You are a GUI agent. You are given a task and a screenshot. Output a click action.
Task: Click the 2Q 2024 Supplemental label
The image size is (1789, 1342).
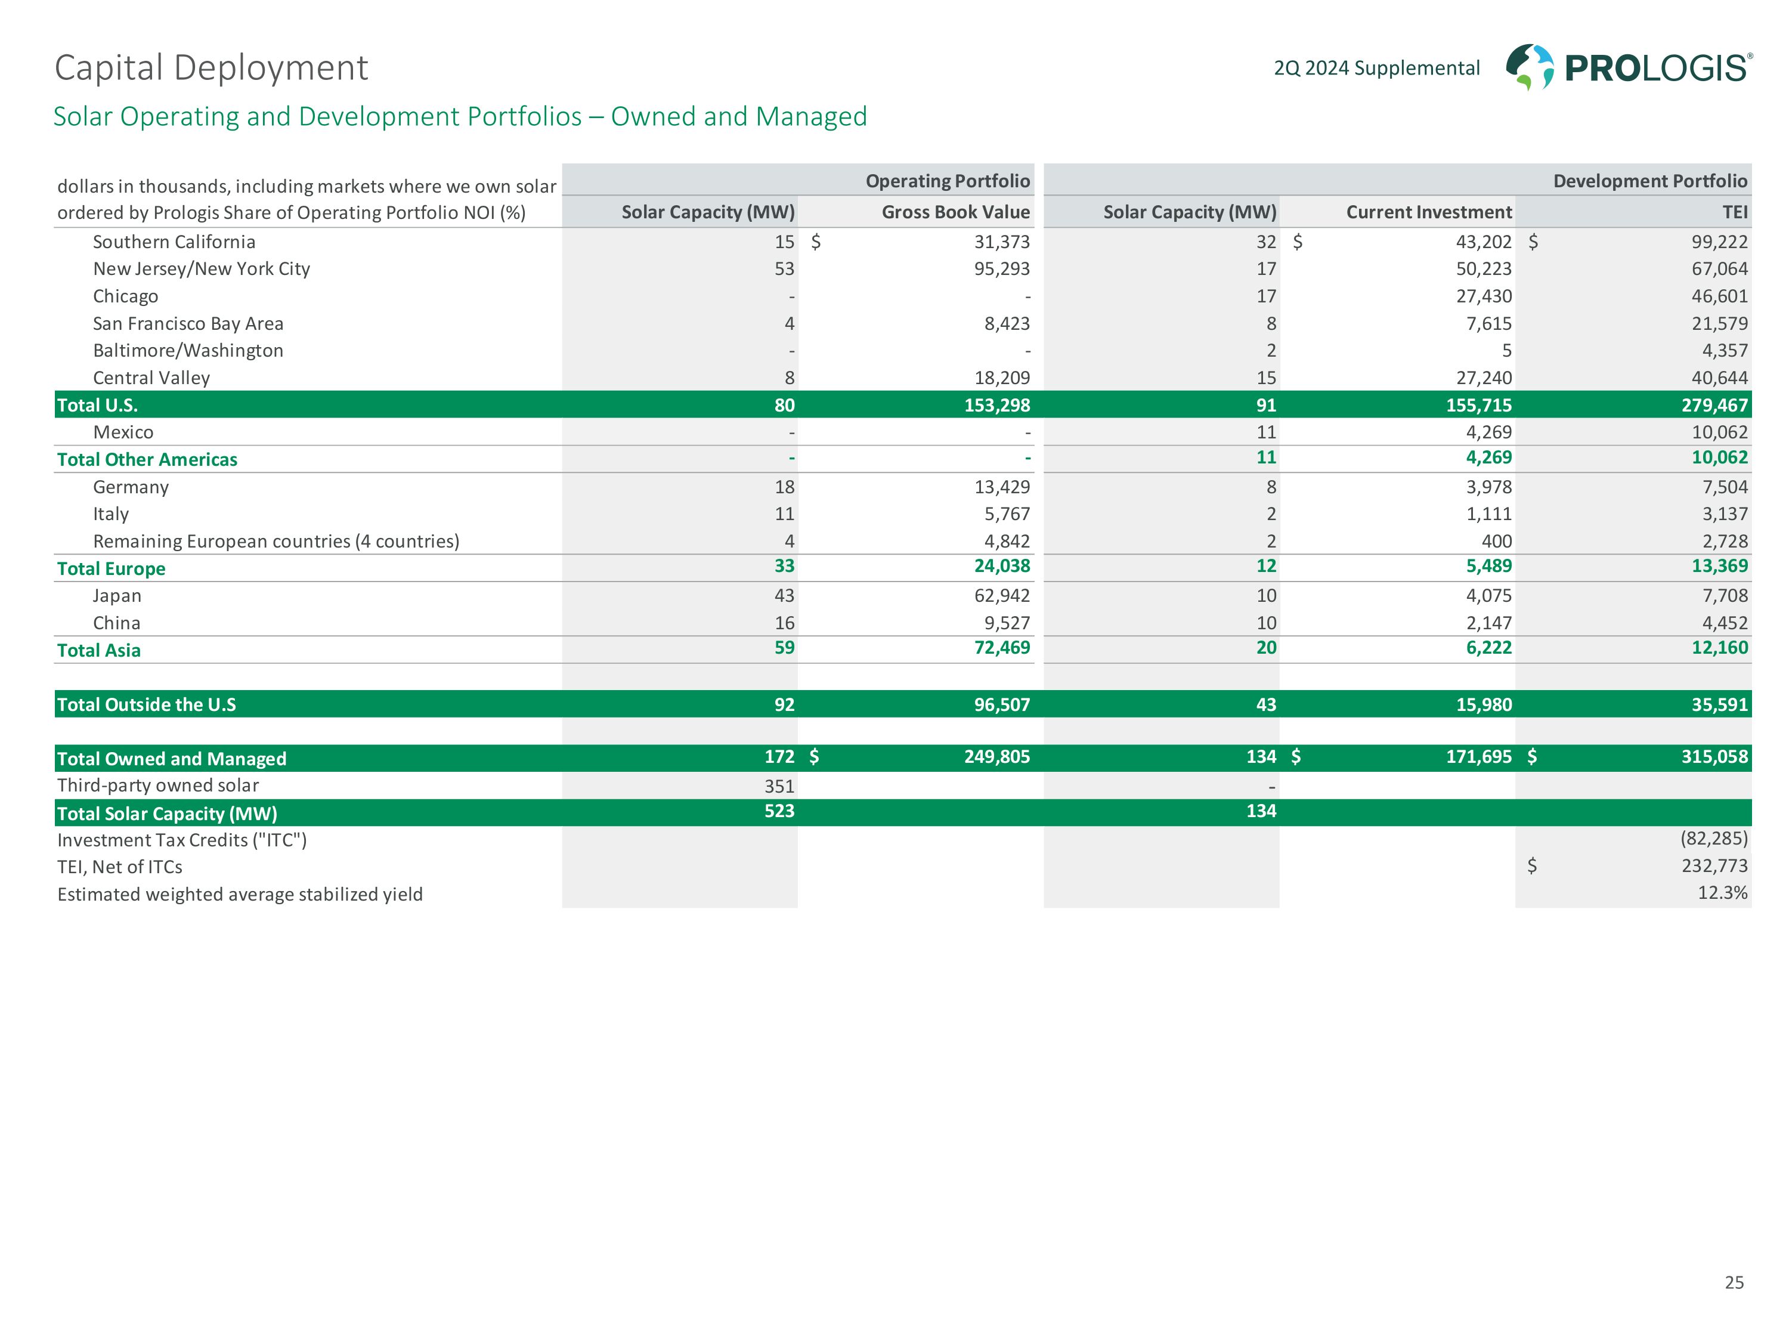(x=1376, y=69)
